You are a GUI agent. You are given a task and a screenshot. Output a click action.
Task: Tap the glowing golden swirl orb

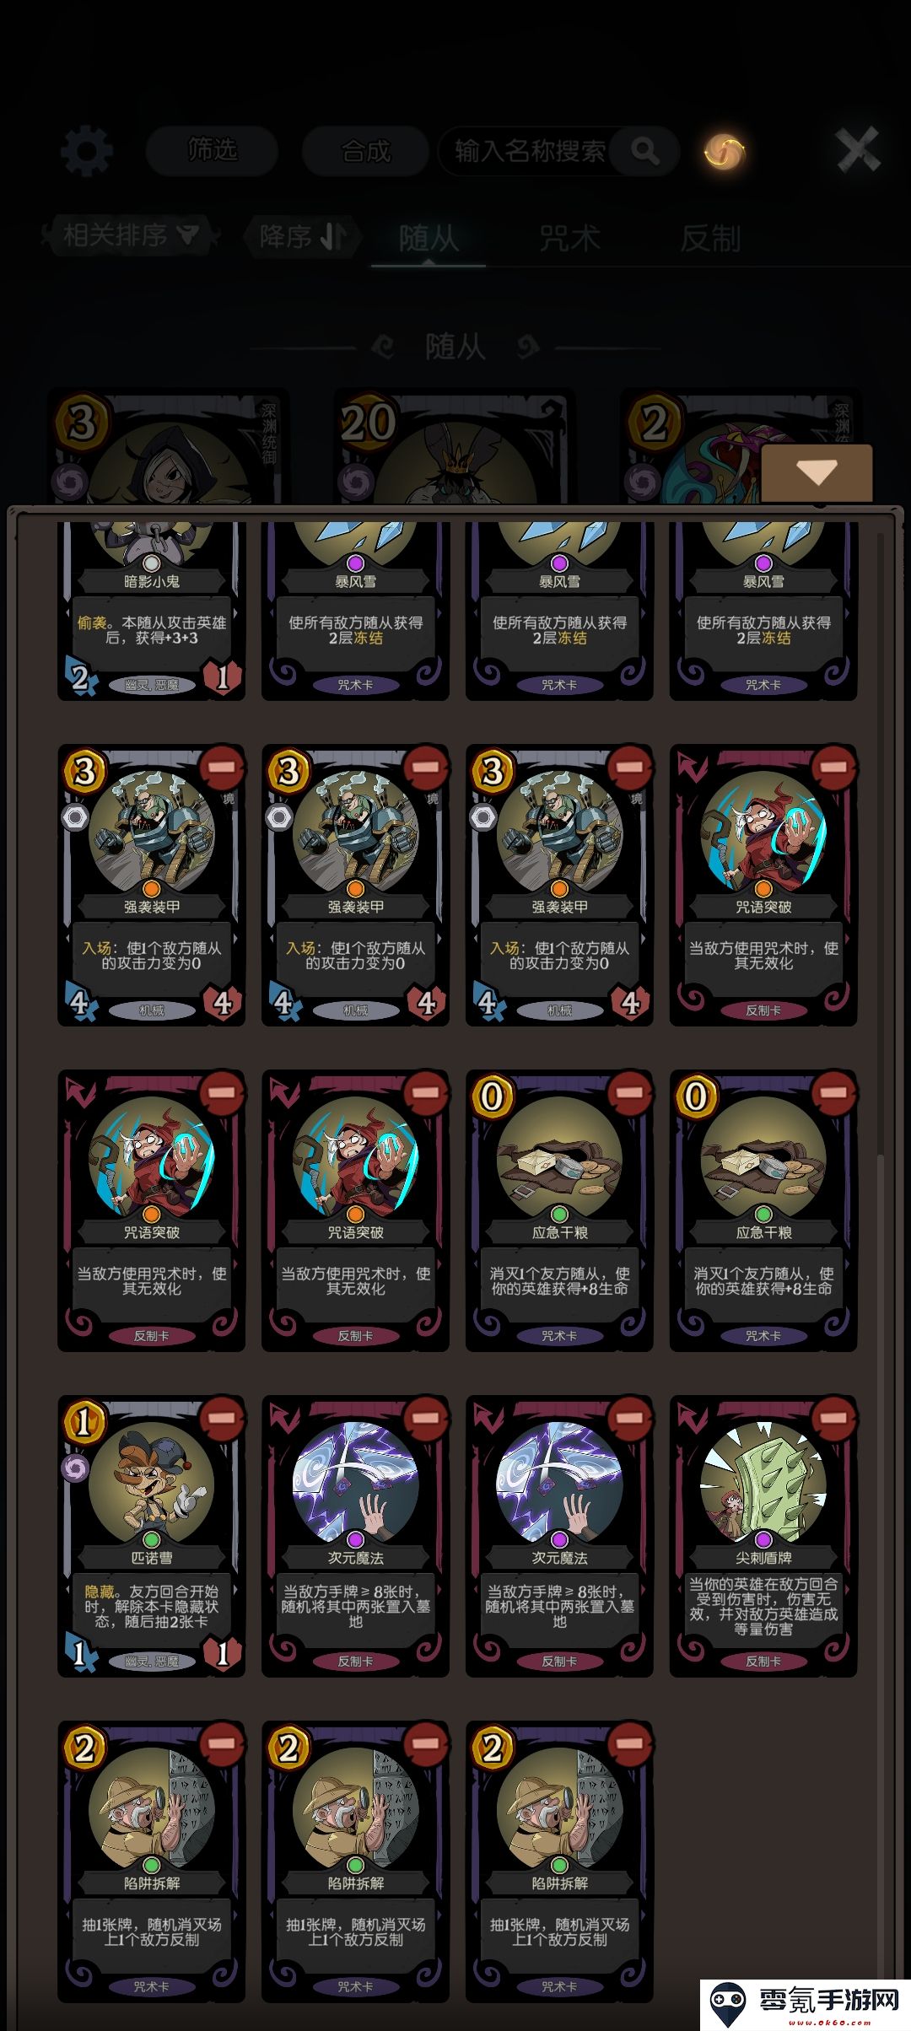pyautogui.click(x=725, y=152)
